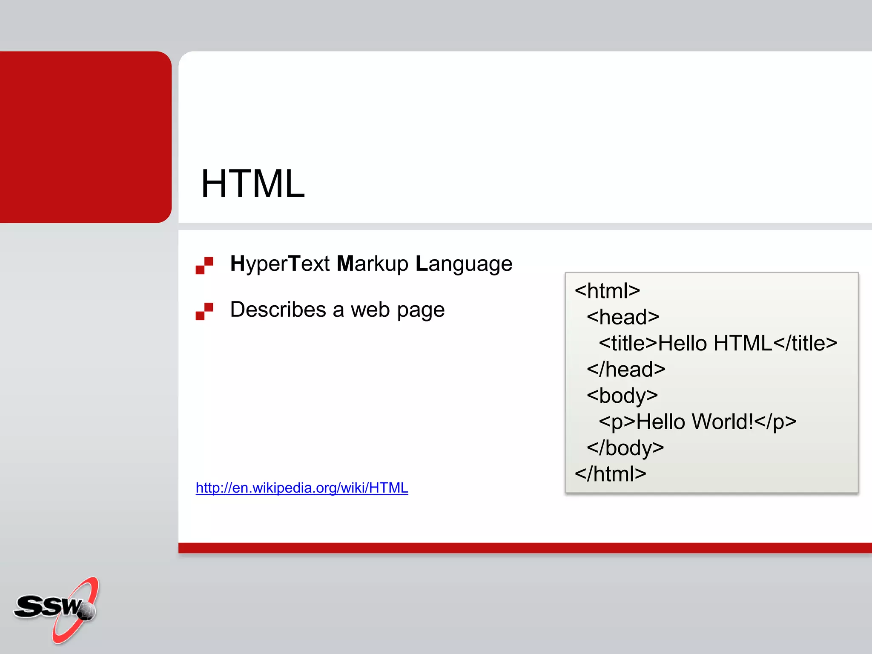Screen dimensions: 872x654
Task: Click the red bullet beside HyperText Markup Language
Action: (x=204, y=265)
